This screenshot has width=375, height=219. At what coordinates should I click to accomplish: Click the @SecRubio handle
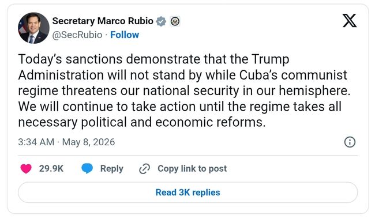tap(77, 35)
